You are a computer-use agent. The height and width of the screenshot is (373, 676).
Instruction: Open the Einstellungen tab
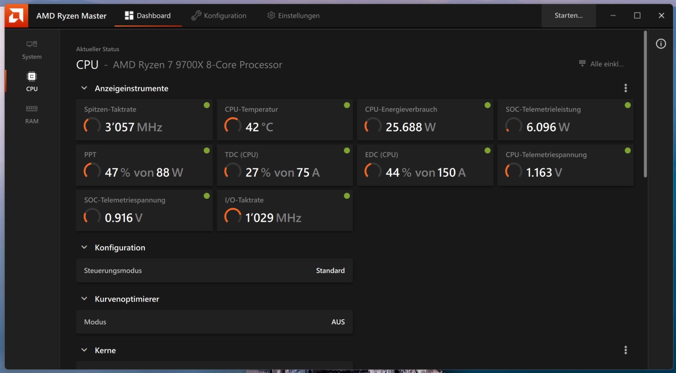point(293,15)
